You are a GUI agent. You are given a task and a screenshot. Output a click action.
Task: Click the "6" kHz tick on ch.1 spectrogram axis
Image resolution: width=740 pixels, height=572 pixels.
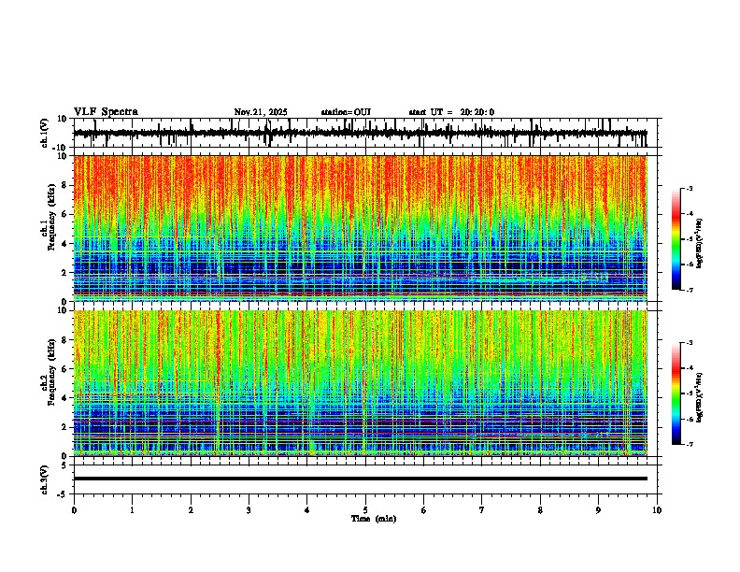tap(65, 214)
